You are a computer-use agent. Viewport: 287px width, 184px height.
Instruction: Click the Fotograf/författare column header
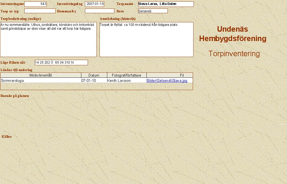[x=127, y=75]
